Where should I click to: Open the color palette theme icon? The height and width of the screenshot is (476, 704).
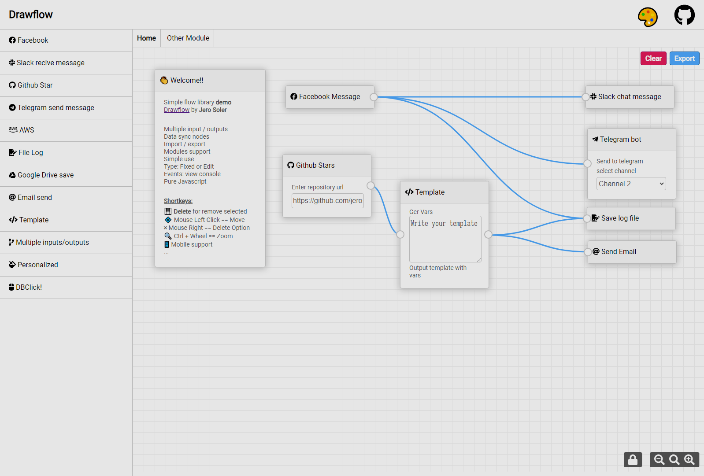point(648,17)
